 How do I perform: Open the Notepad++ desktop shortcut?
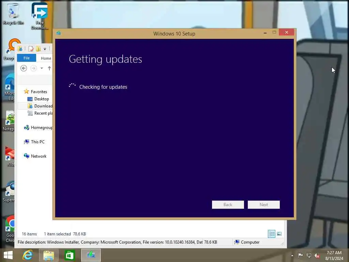[9, 121]
